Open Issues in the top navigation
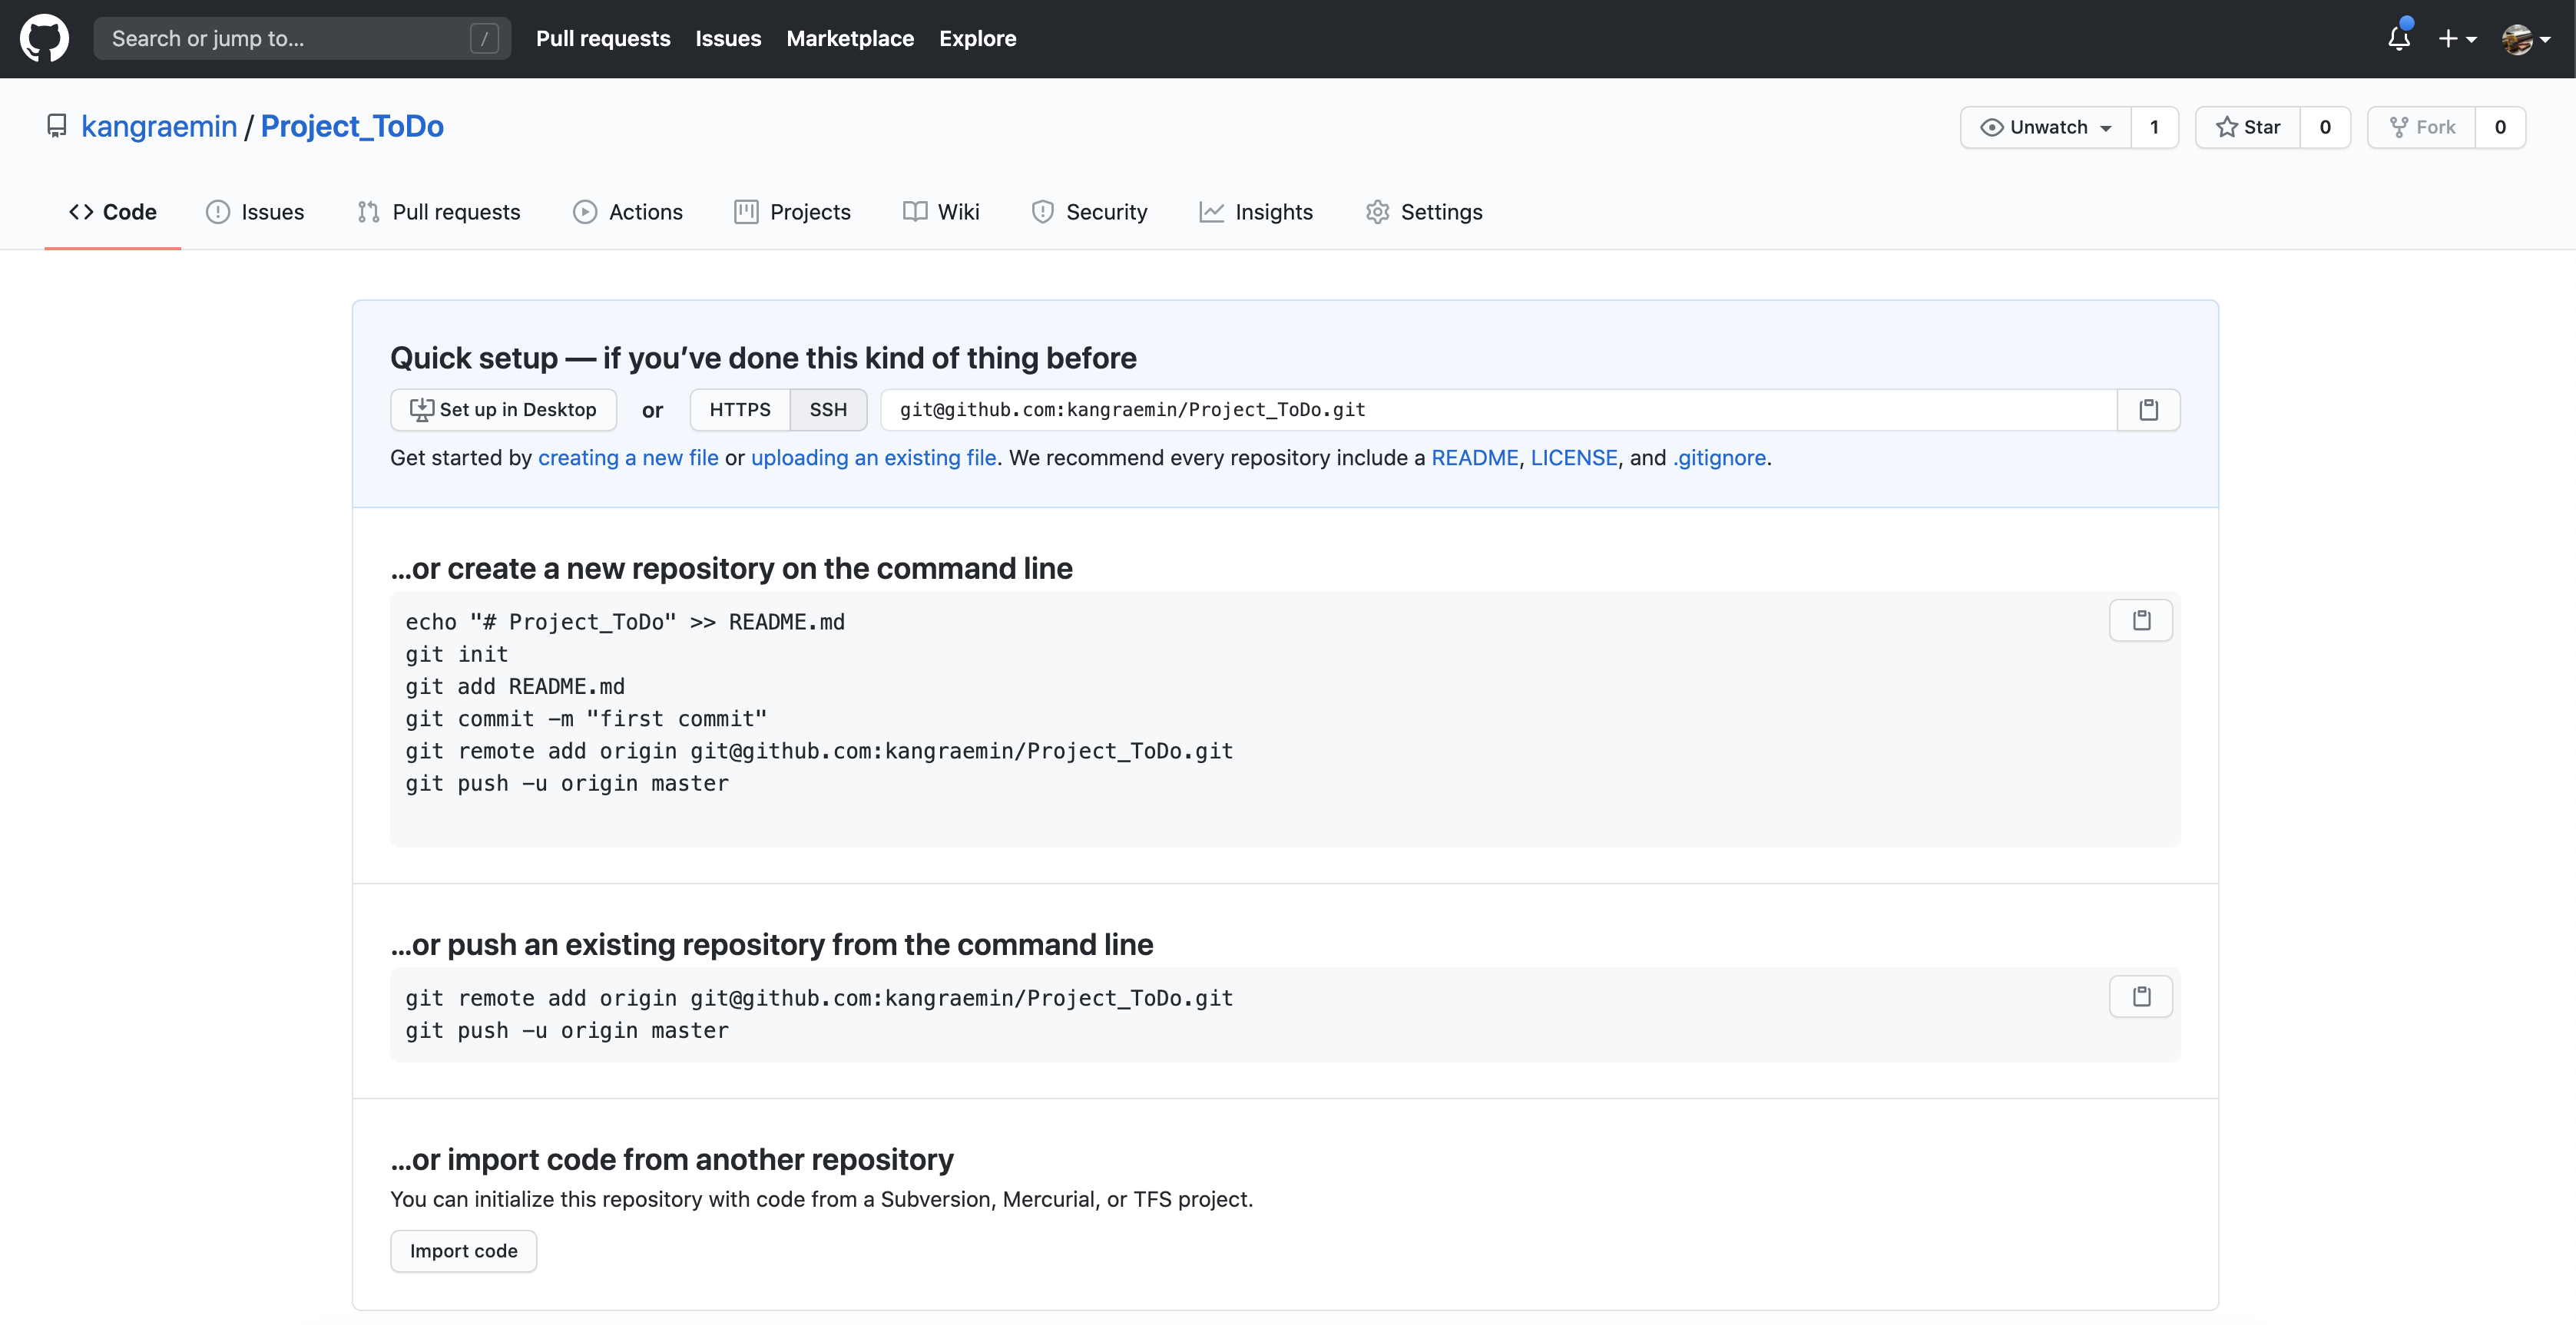This screenshot has height=1325, width=2576. (x=728, y=38)
